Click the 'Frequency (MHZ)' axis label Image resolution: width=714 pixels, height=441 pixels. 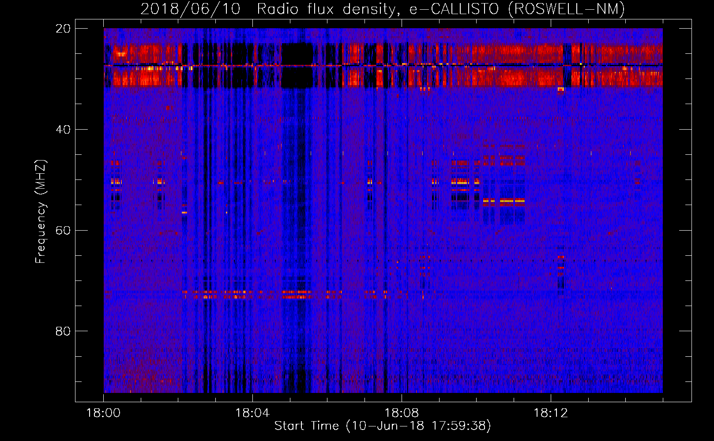[40, 212]
